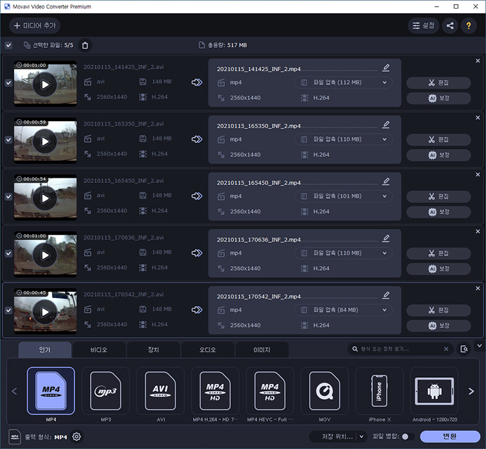
Task: Select the MOV format preset
Action: click(x=324, y=390)
